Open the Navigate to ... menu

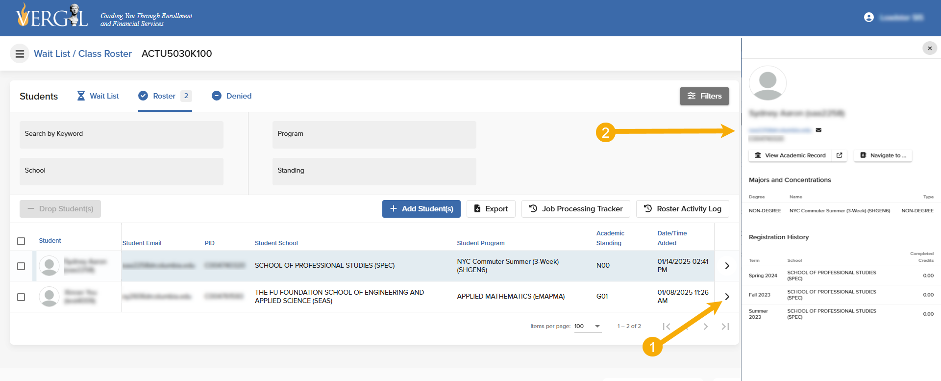click(x=883, y=155)
